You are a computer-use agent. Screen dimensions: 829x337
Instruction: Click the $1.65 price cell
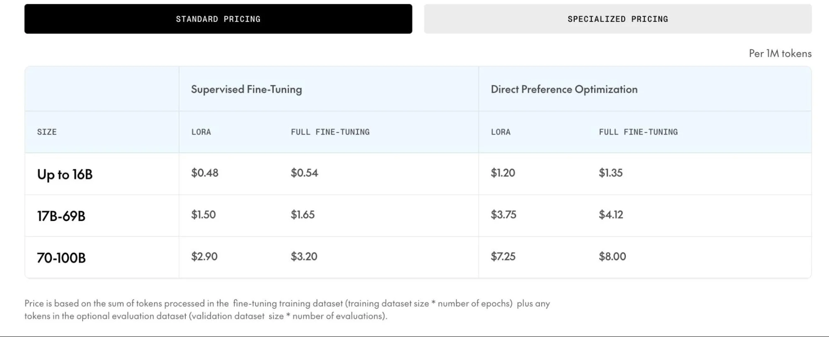(303, 215)
